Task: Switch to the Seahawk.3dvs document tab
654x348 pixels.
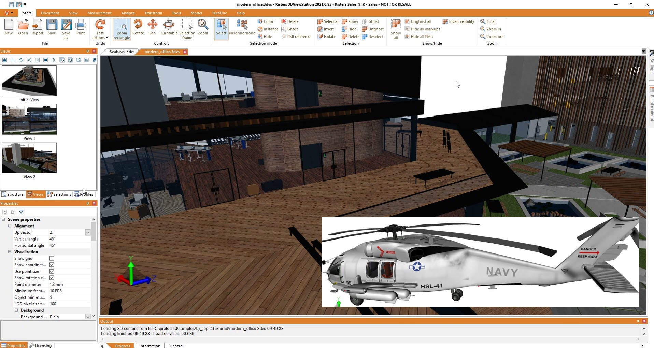Action: coord(122,52)
